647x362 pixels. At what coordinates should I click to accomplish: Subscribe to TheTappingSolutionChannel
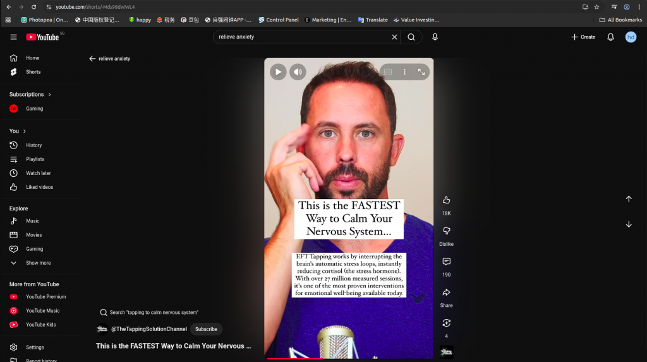[x=206, y=329]
